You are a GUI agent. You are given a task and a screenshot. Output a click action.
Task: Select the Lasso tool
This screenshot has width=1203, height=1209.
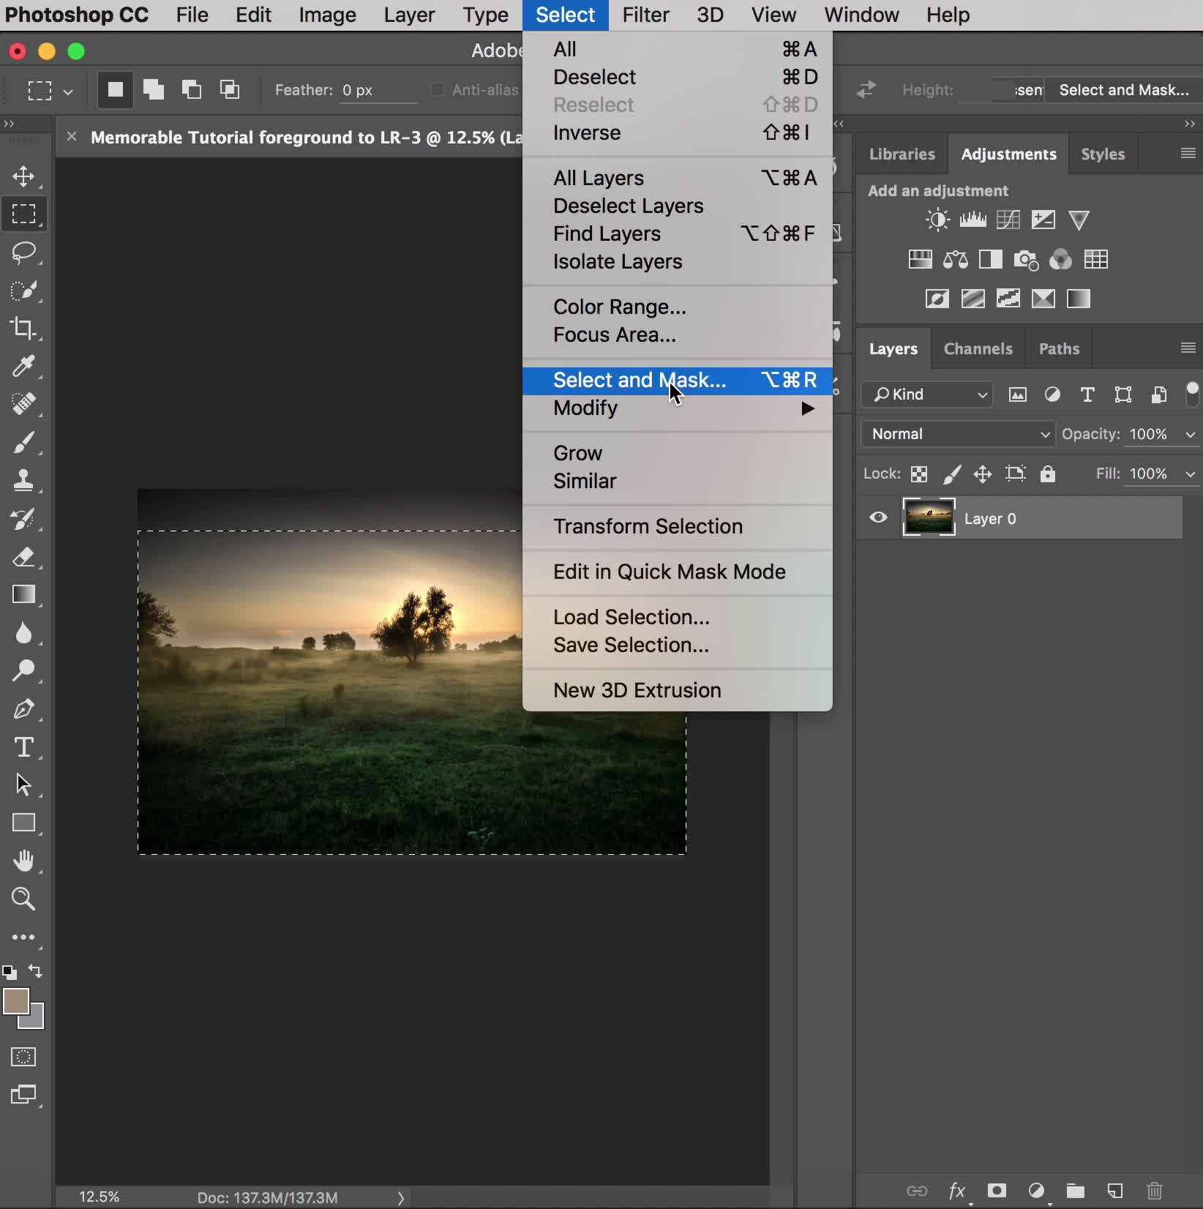pos(23,252)
